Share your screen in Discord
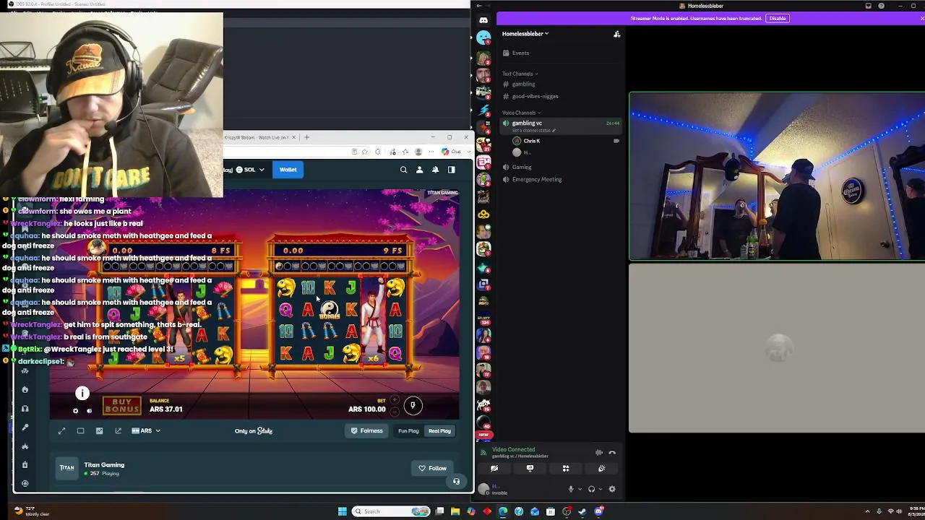The width and height of the screenshot is (925, 520). coord(530,468)
